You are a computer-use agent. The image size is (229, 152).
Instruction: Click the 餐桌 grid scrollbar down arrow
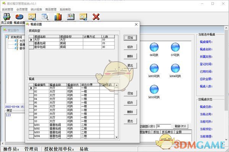[x=116, y=137]
